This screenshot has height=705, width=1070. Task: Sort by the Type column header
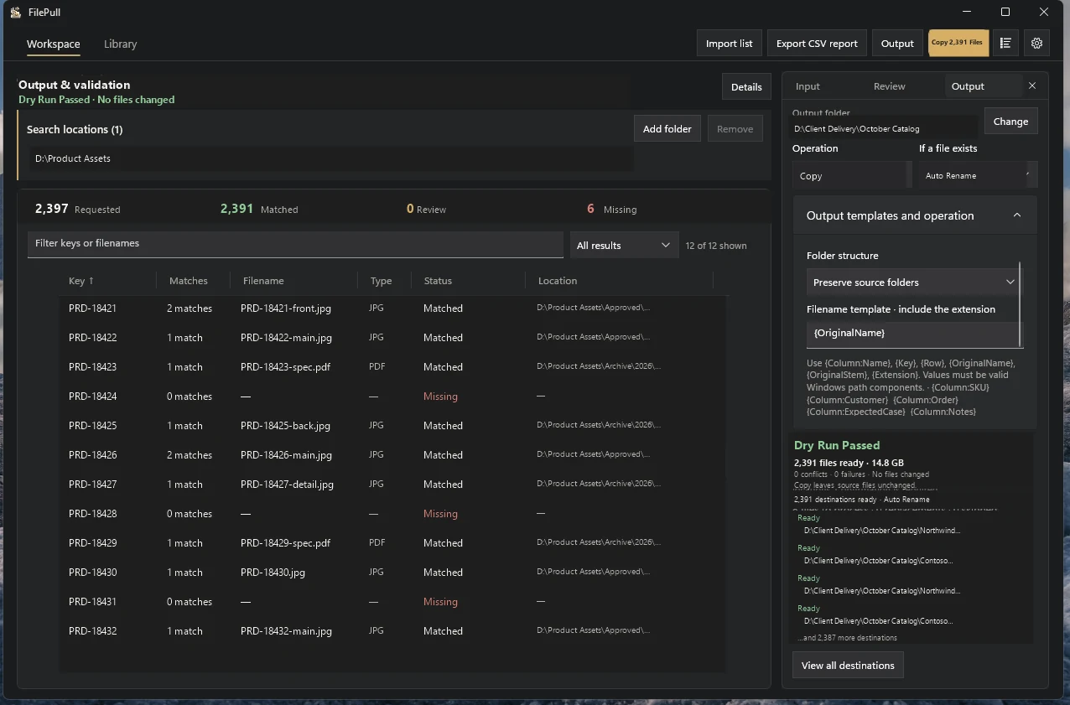coord(381,281)
